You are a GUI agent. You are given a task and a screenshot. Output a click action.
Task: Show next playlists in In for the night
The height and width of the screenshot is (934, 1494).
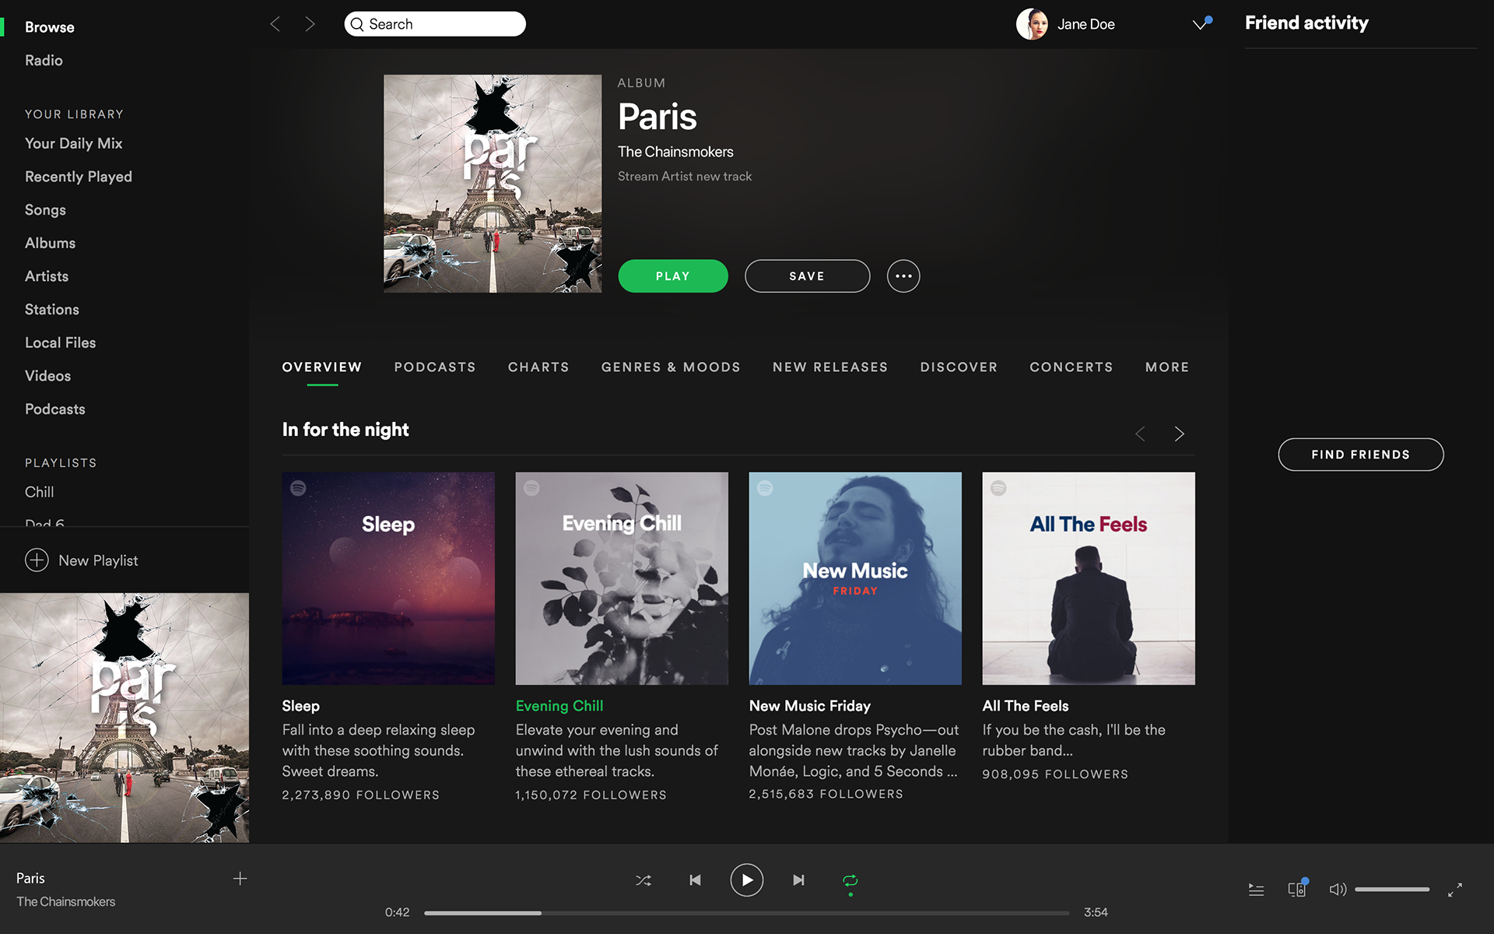[1180, 434]
